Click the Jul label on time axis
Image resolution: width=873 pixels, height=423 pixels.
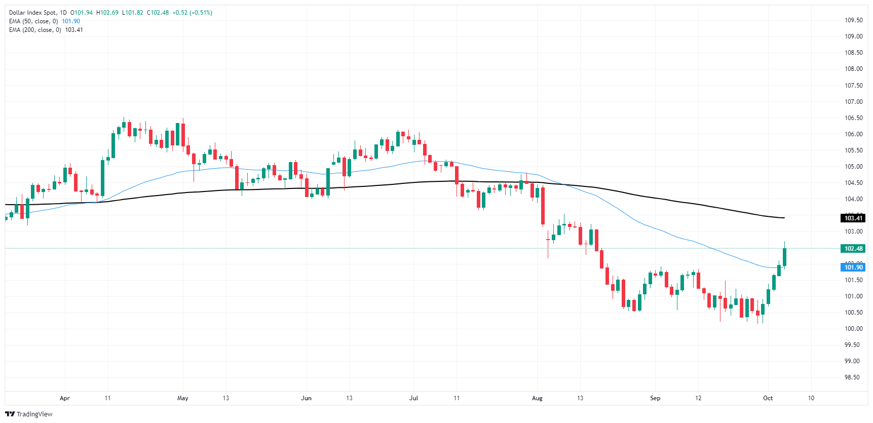coord(414,398)
